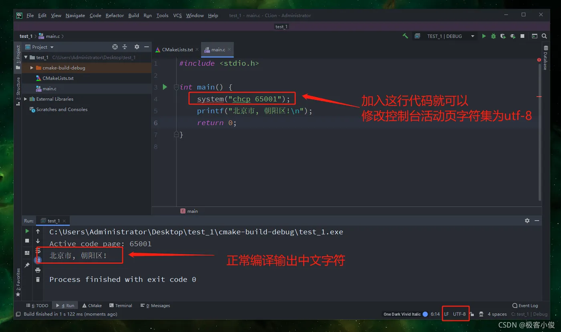Click the gutter run arrow beside main()

coord(165,87)
